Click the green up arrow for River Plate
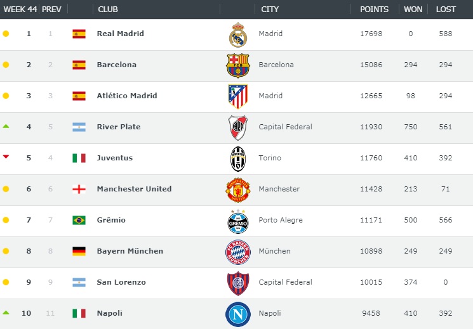This screenshot has width=473, height=329. coord(6,126)
